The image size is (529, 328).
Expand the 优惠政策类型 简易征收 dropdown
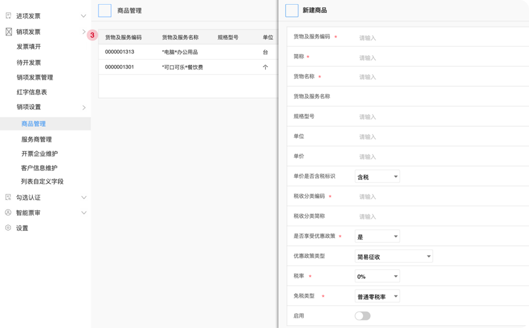(x=393, y=256)
